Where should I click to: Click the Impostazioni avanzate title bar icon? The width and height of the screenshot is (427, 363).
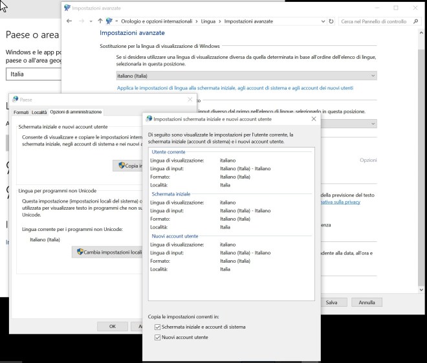coord(67,8)
